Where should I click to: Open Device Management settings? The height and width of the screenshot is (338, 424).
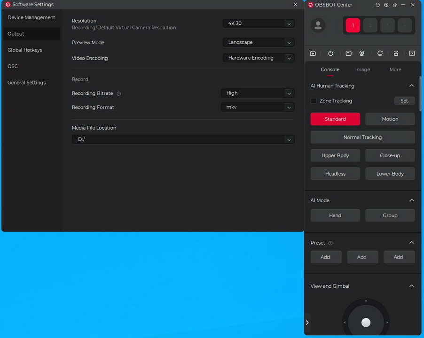click(x=31, y=17)
